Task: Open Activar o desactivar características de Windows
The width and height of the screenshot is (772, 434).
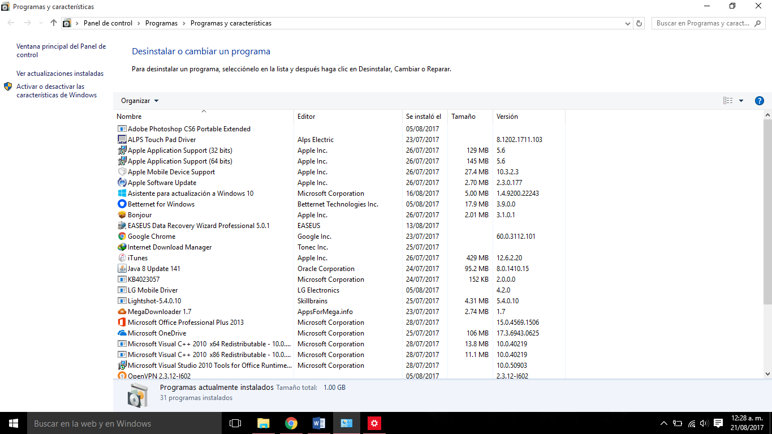Action: pyautogui.click(x=57, y=91)
